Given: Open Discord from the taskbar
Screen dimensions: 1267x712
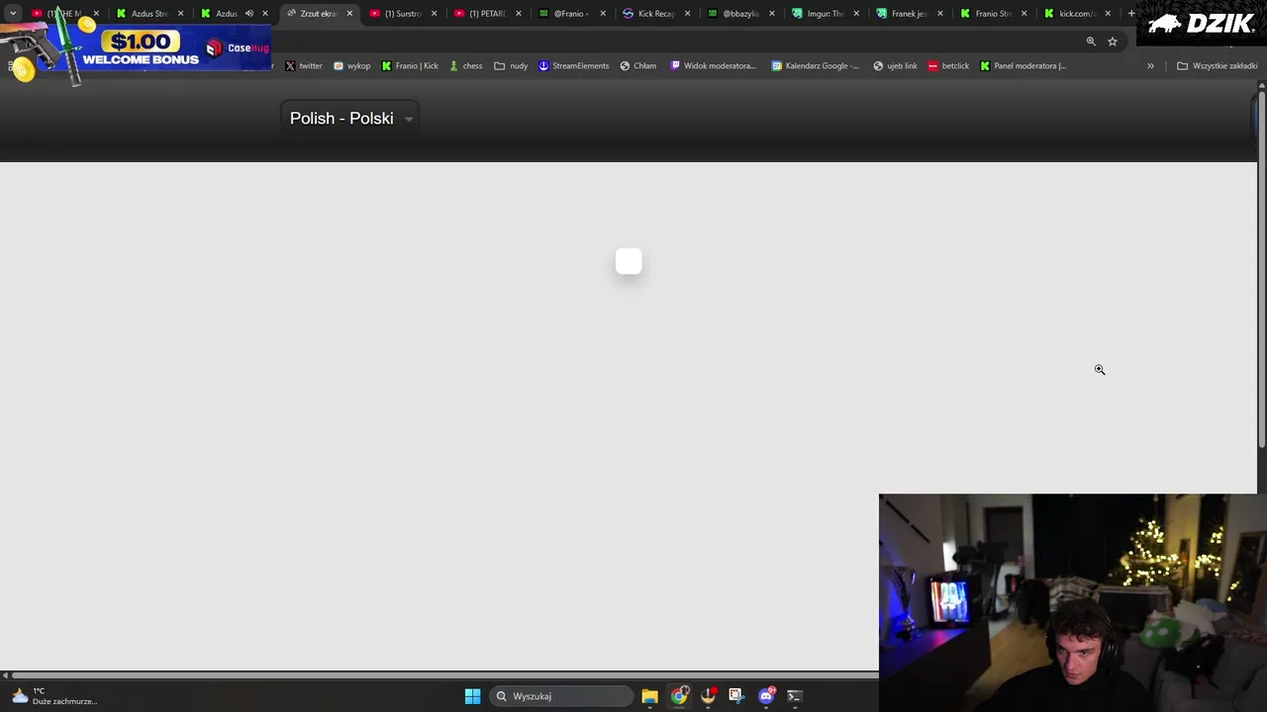Looking at the screenshot, I should click(765, 696).
